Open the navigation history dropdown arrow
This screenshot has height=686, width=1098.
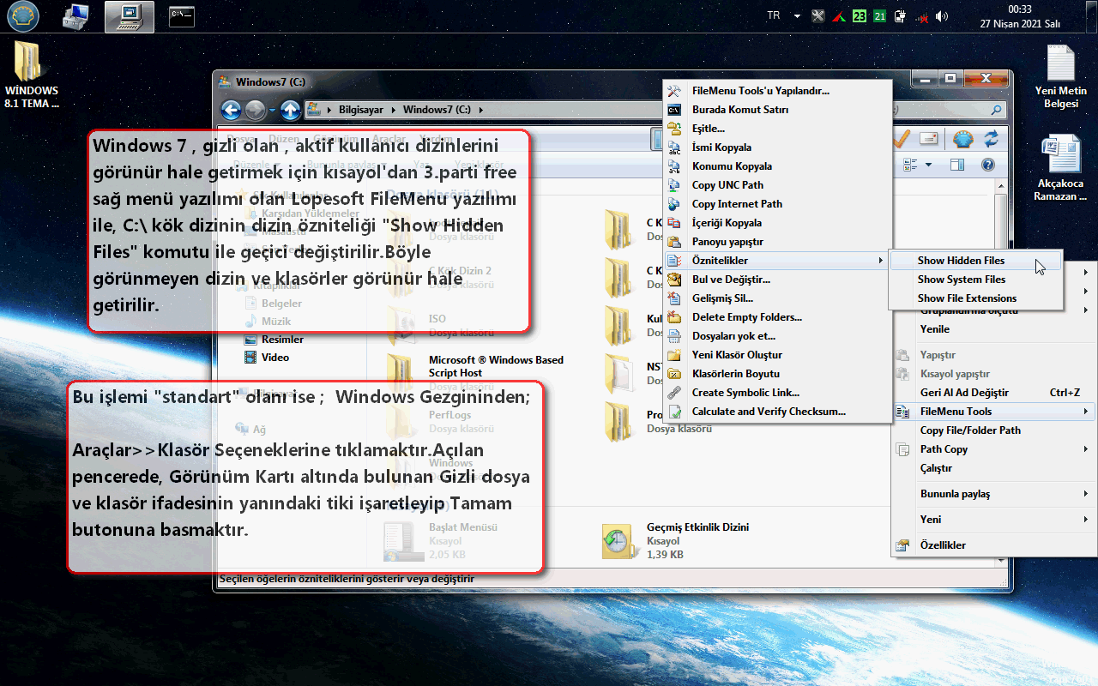[272, 111]
